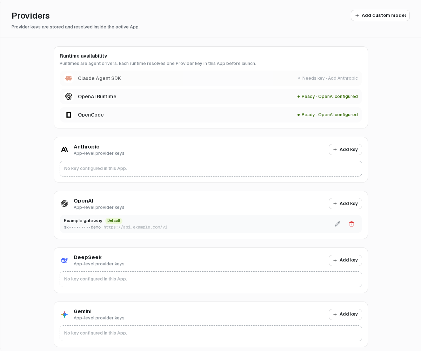Add a key for Anthropic
421x351 pixels.
pos(345,150)
